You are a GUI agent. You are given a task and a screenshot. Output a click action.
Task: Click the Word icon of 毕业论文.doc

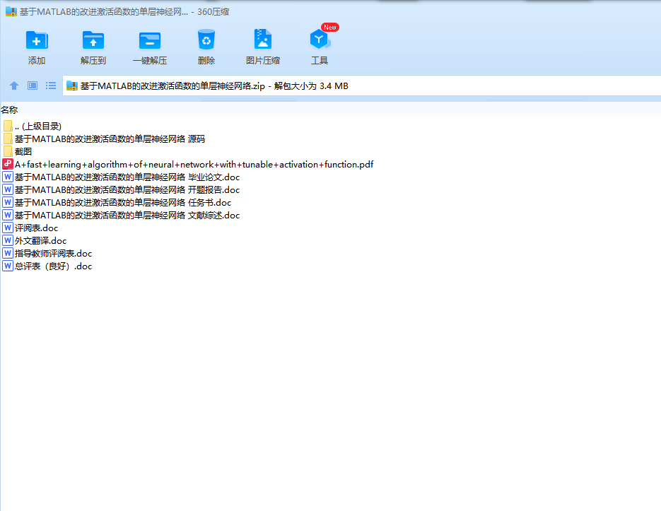(8, 177)
